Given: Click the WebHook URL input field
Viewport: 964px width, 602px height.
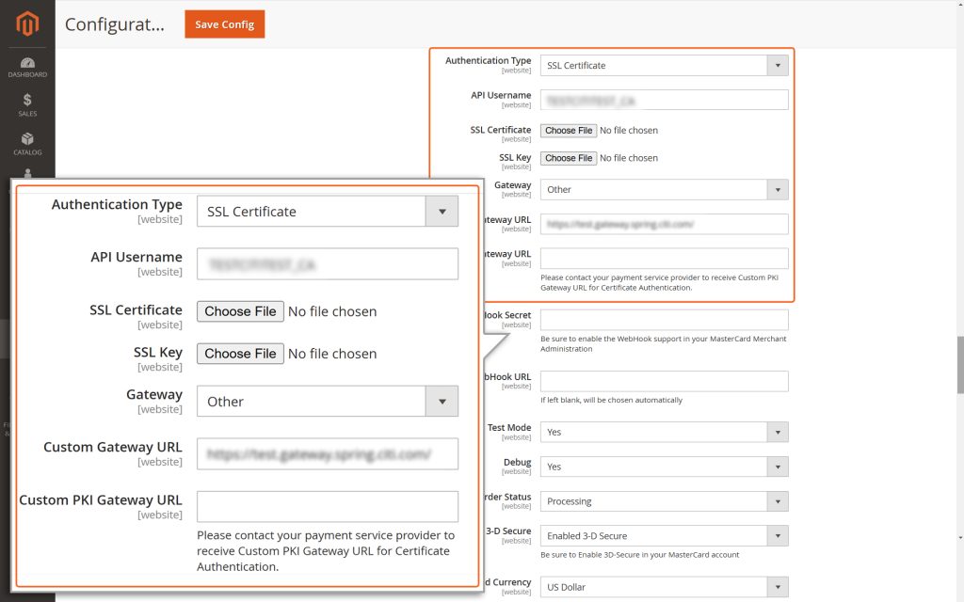Looking at the screenshot, I should coord(664,382).
